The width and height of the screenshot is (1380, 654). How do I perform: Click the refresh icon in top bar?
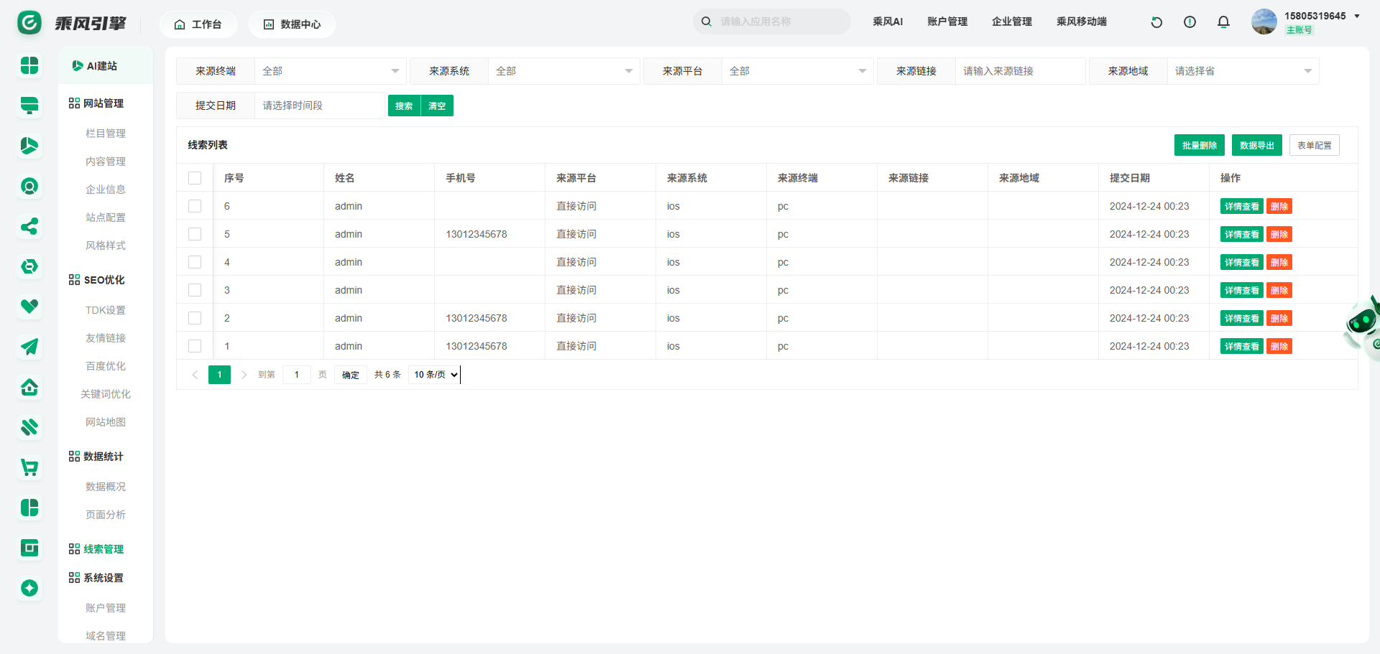point(1156,22)
